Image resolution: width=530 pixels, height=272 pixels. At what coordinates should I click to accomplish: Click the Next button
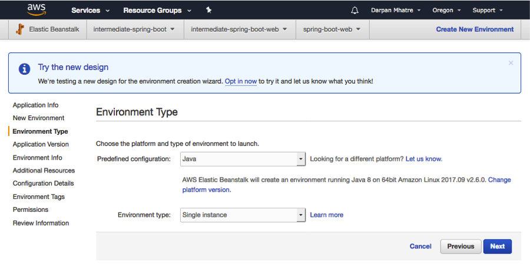click(x=497, y=246)
